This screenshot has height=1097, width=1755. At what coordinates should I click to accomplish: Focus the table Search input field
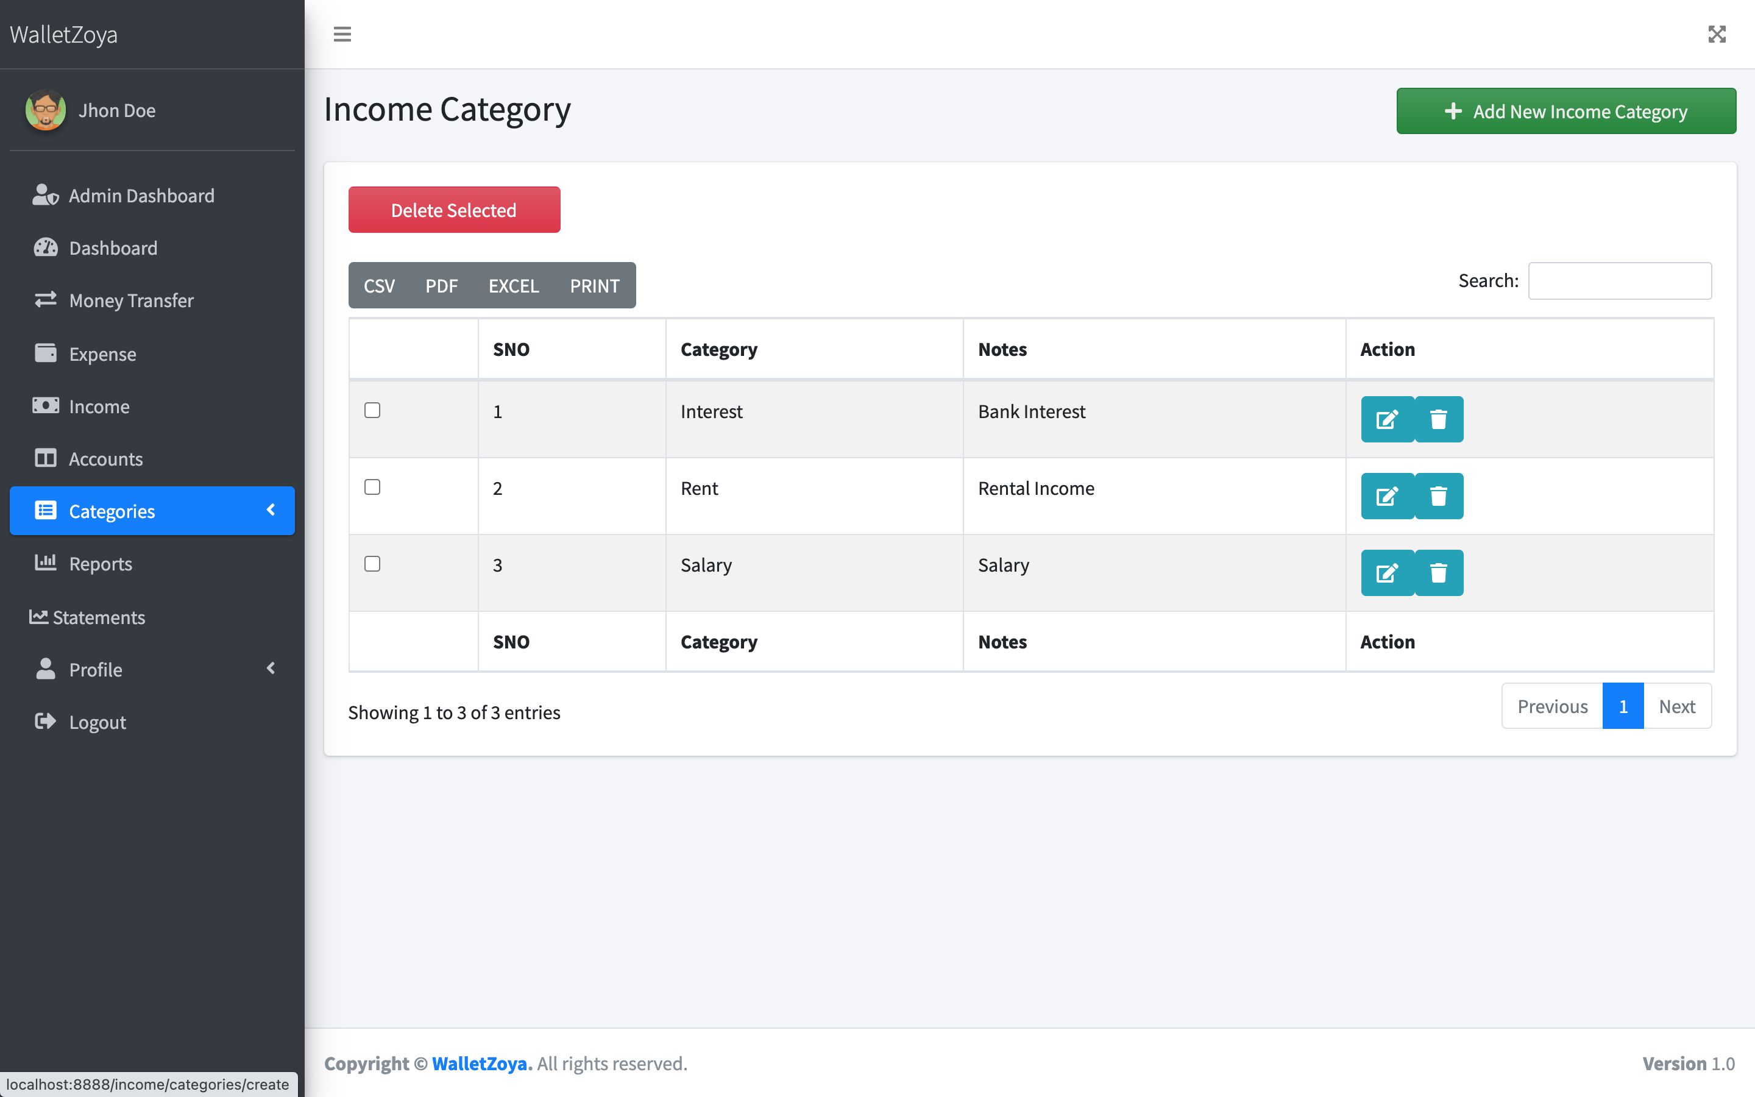pyautogui.click(x=1619, y=281)
